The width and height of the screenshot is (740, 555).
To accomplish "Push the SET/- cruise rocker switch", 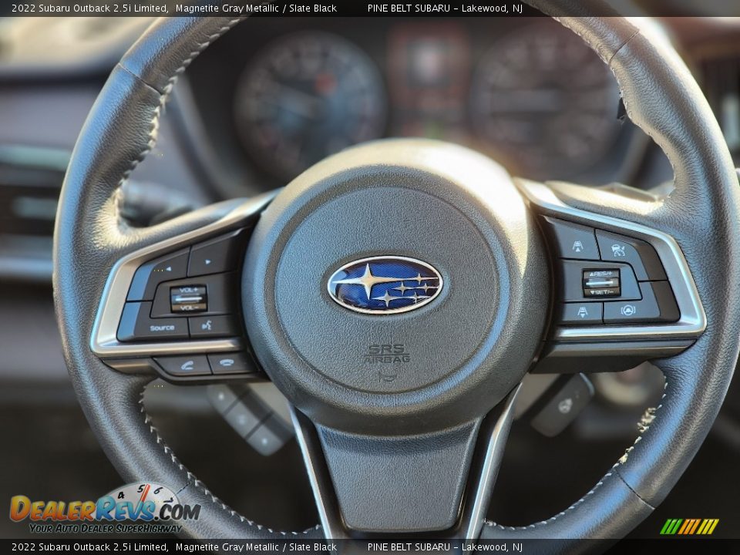I will (601, 291).
